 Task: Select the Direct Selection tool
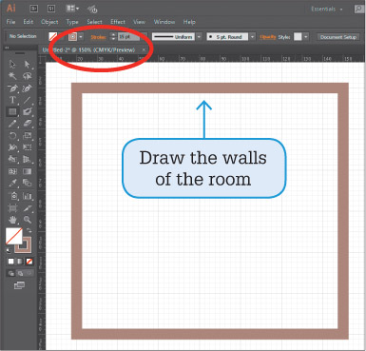[x=28, y=64]
